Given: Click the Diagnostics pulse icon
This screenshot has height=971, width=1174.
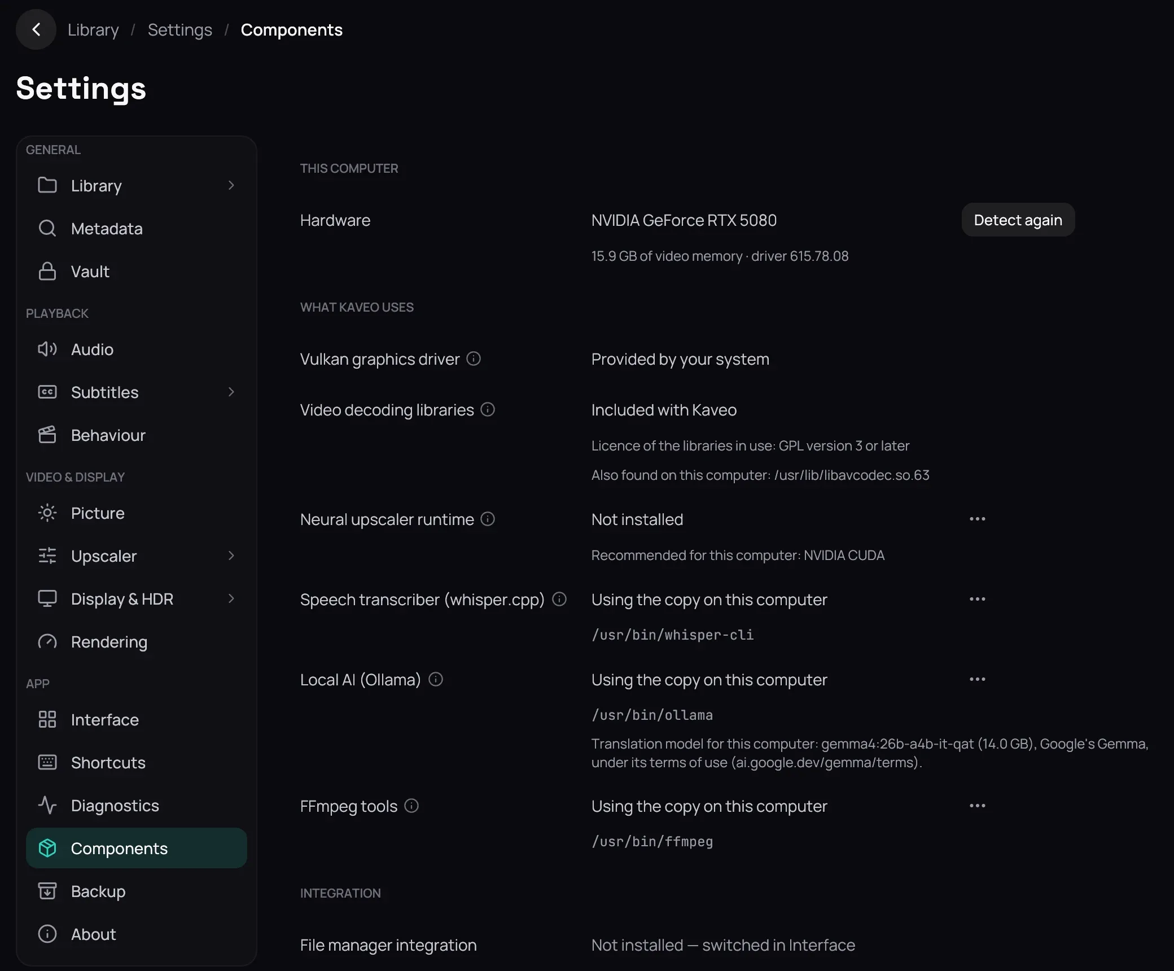Looking at the screenshot, I should [x=47, y=805].
